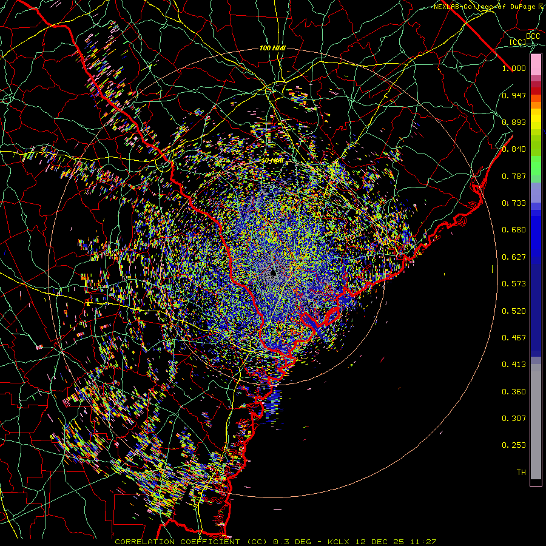The height and width of the screenshot is (546, 546).
Task: Click the 1.000 legend value
Action: coord(514,68)
